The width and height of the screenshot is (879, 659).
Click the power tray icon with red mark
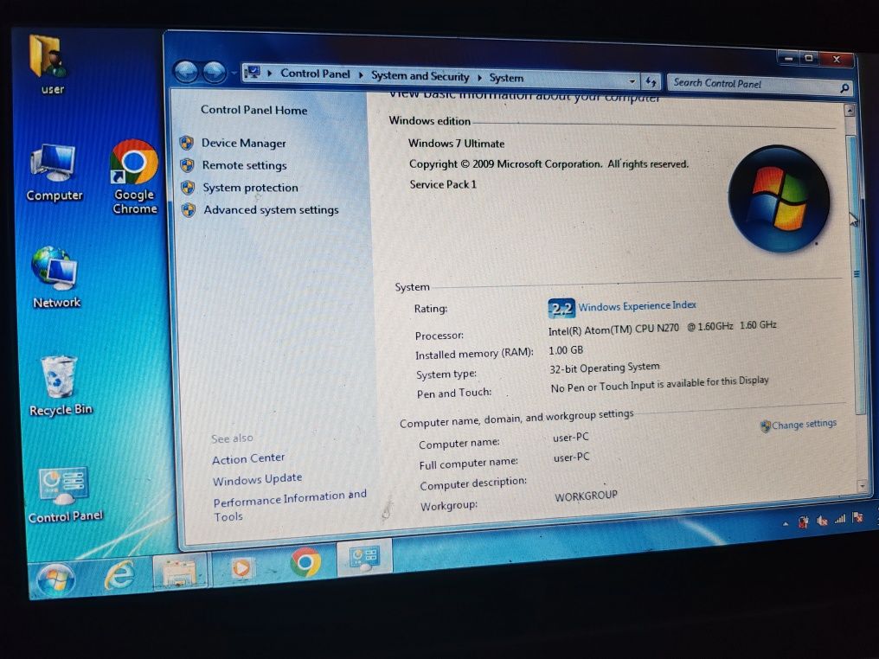pos(804,521)
